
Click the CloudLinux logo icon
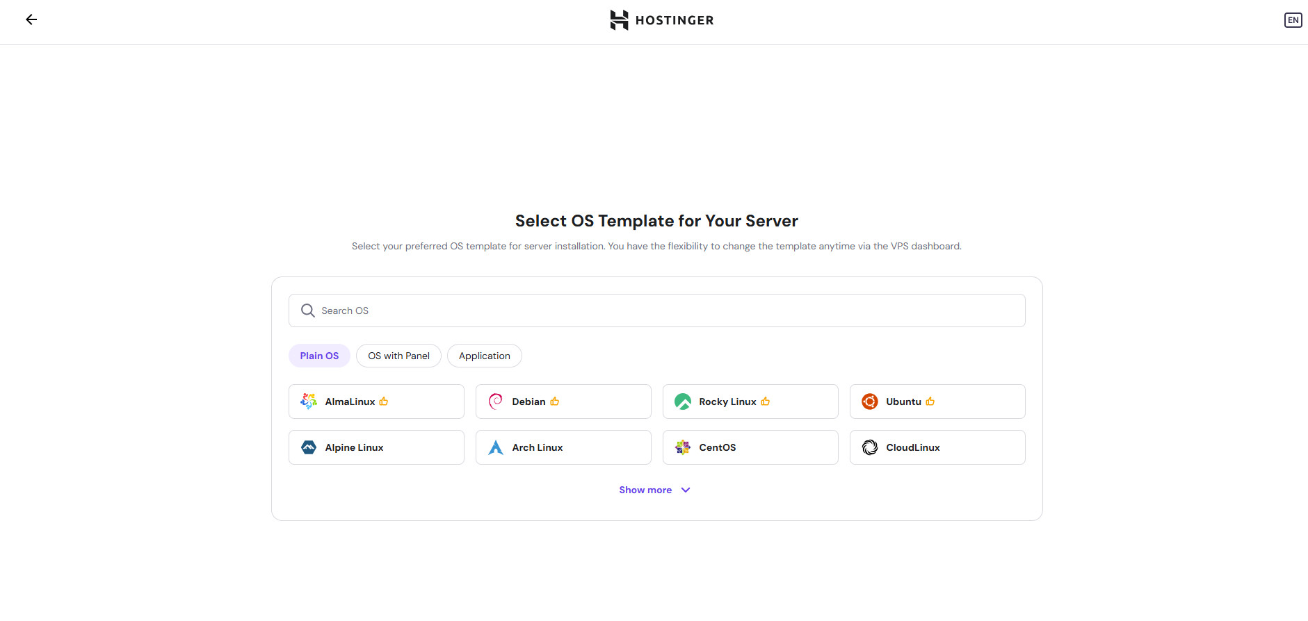[x=870, y=447]
